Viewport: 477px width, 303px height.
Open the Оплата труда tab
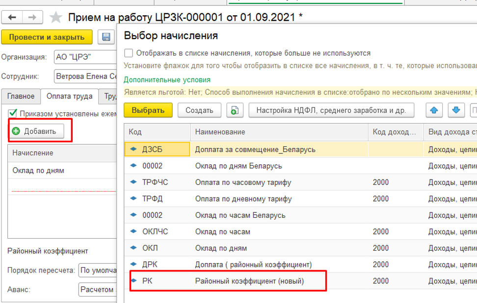pos(69,96)
